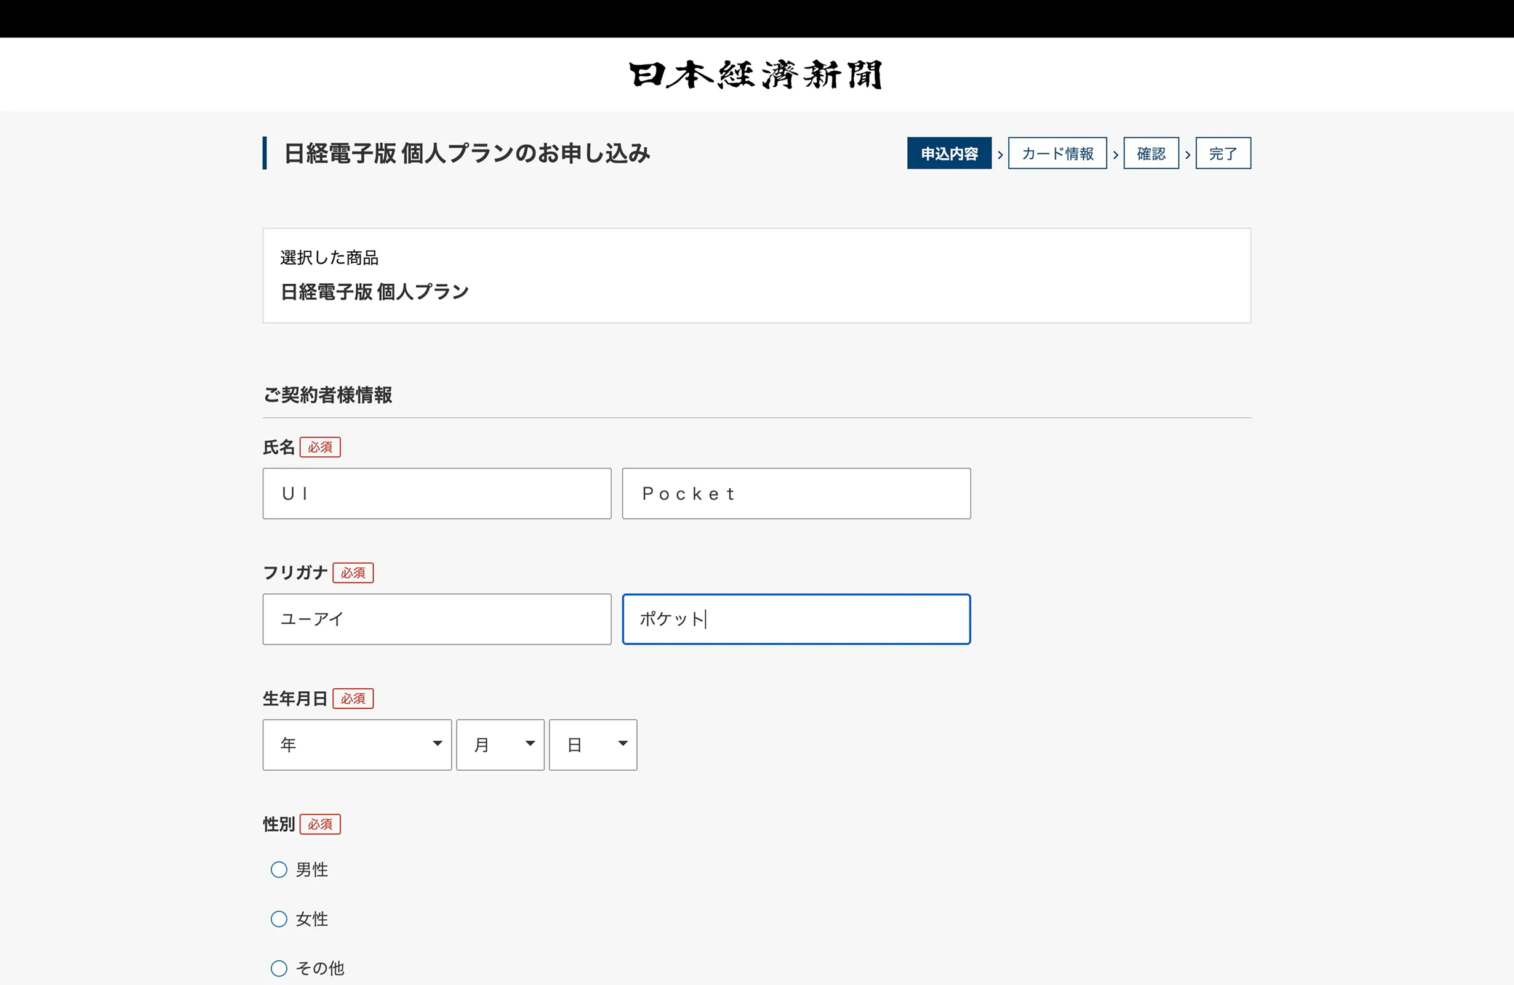Focus the family name field containing U I

437,494
